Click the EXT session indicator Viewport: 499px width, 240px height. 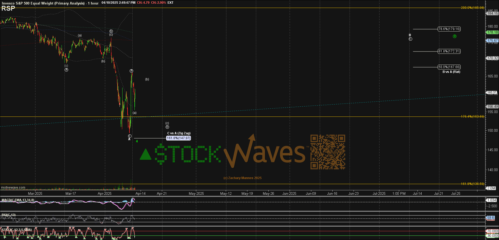coord(170,2)
